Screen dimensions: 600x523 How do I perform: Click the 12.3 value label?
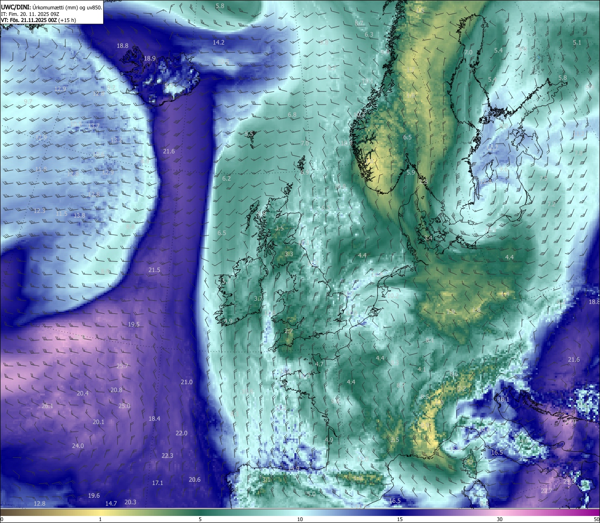pyautogui.click(x=39, y=211)
